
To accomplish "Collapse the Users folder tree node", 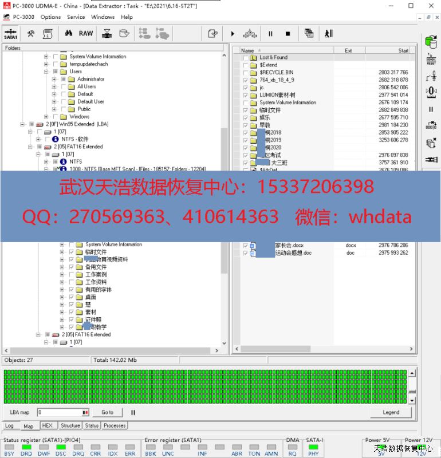I will tap(46, 72).
